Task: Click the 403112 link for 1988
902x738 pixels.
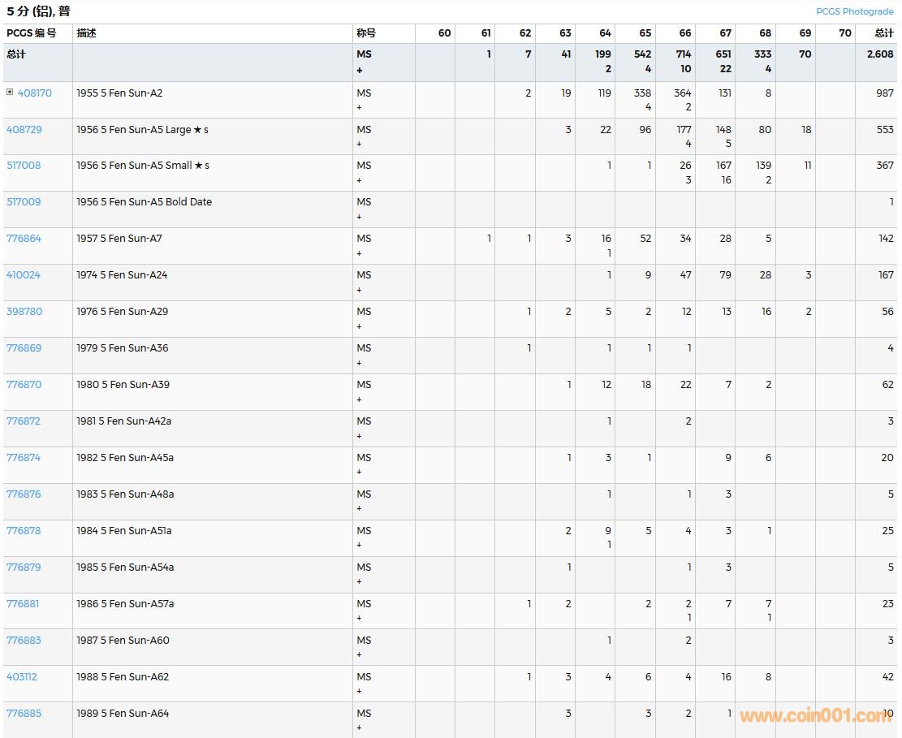Action: [x=22, y=677]
